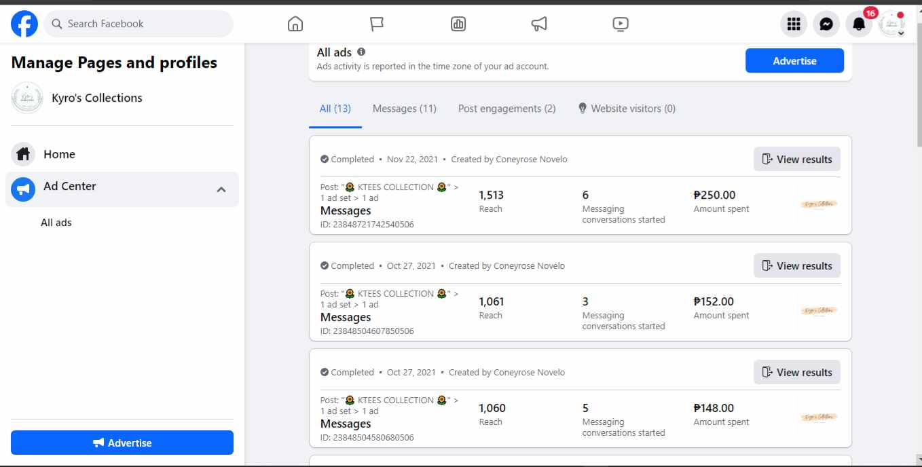Open the notifications bell with 16 badge

(x=859, y=24)
